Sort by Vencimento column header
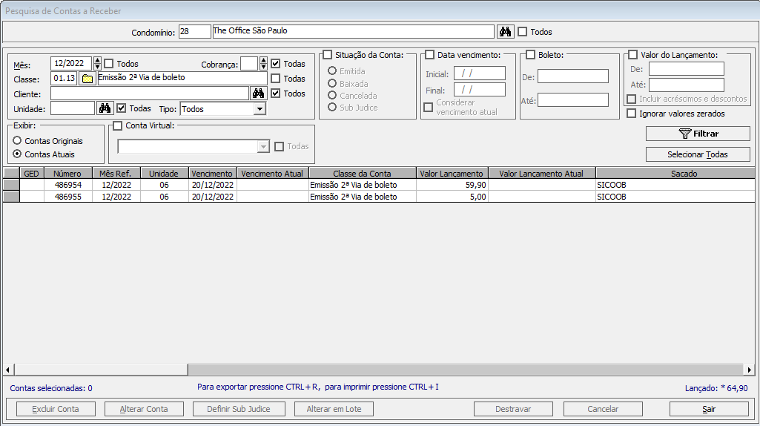Screen dimensions: 760x426 pyautogui.click(x=212, y=173)
